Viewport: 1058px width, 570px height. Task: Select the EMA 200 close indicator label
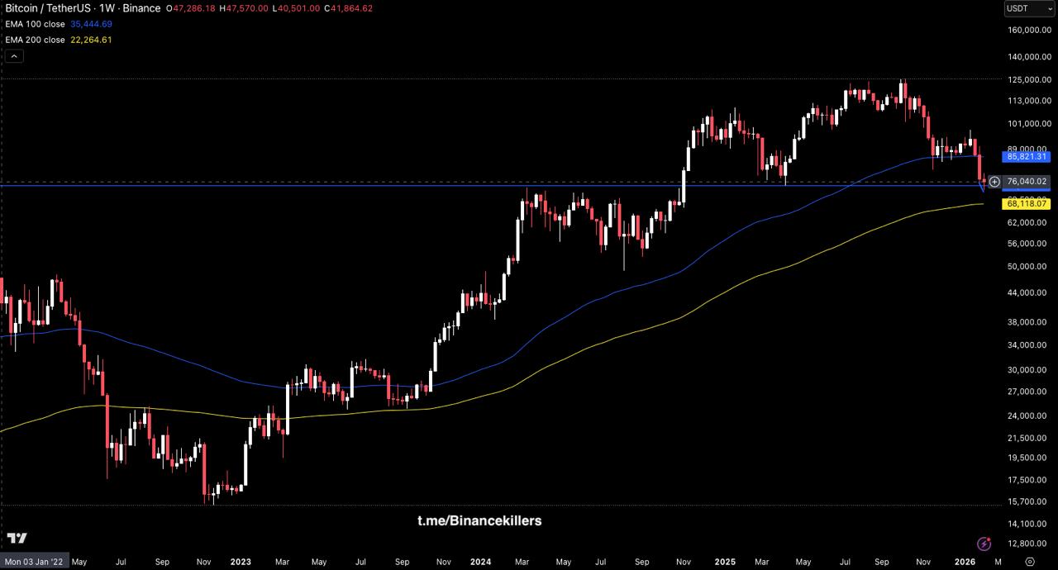pyautogui.click(x=35, y=40)
